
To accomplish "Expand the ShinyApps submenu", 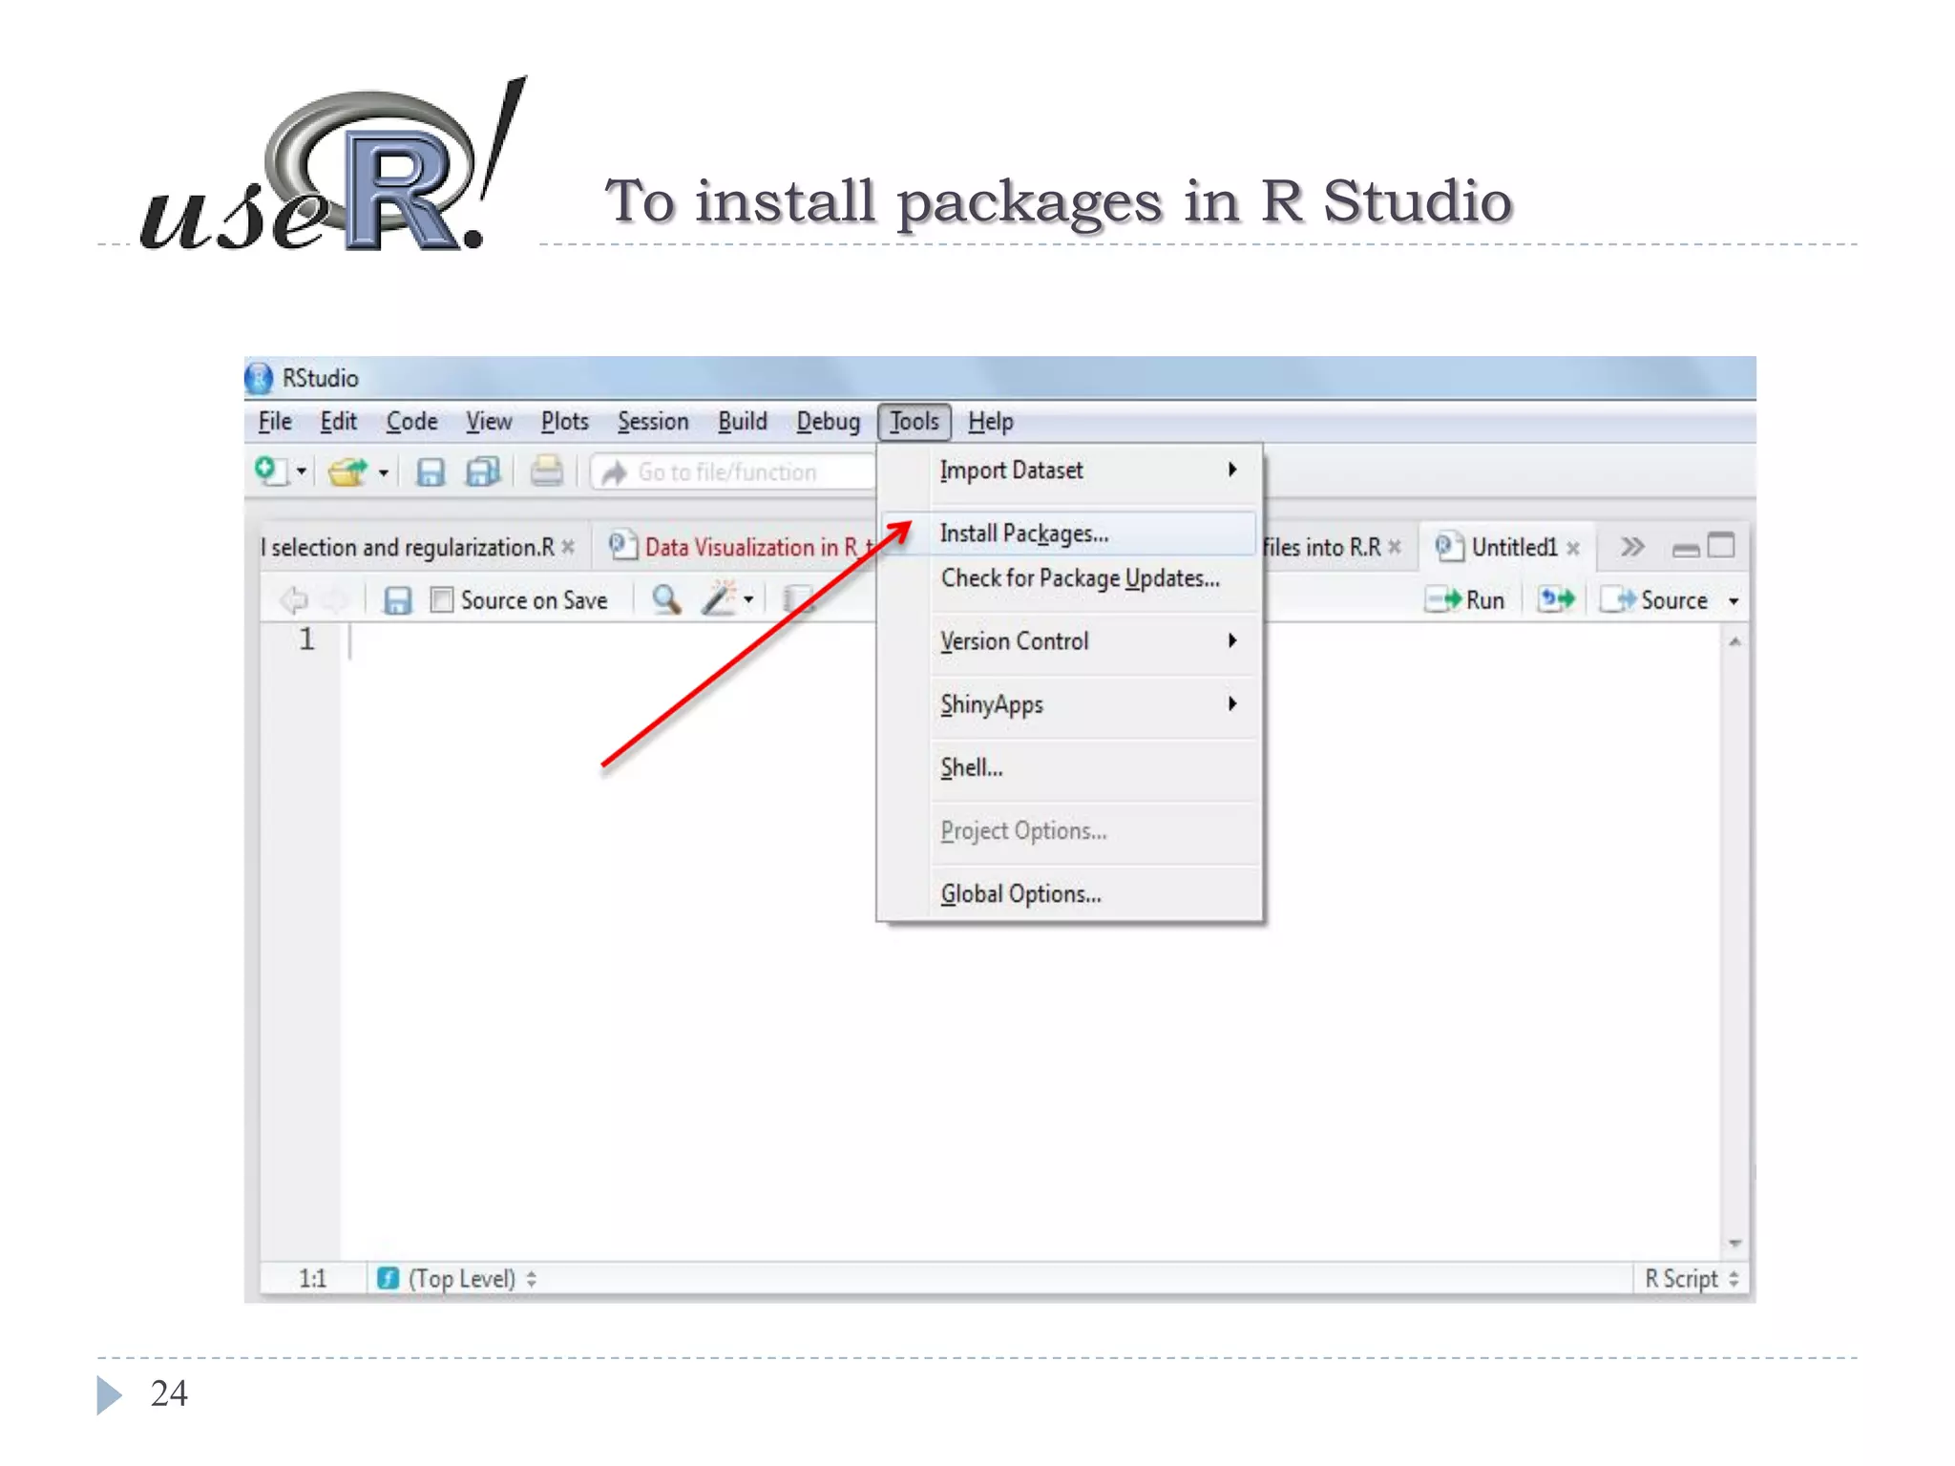I will point(1069,704).
